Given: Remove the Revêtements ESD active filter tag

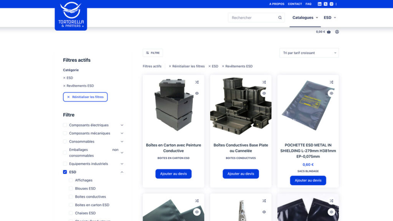Looking at the screenshot, I should [223, 66].
